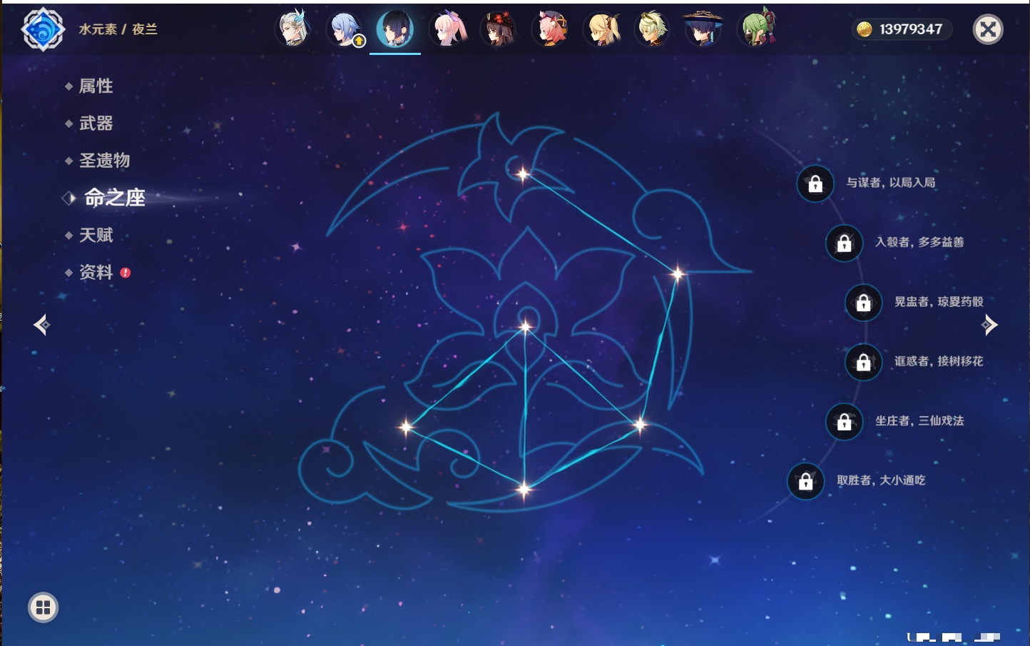The image size is (1030, 646).
Task: Select the highlighted Yelan portrait
Action: [395, 29]
